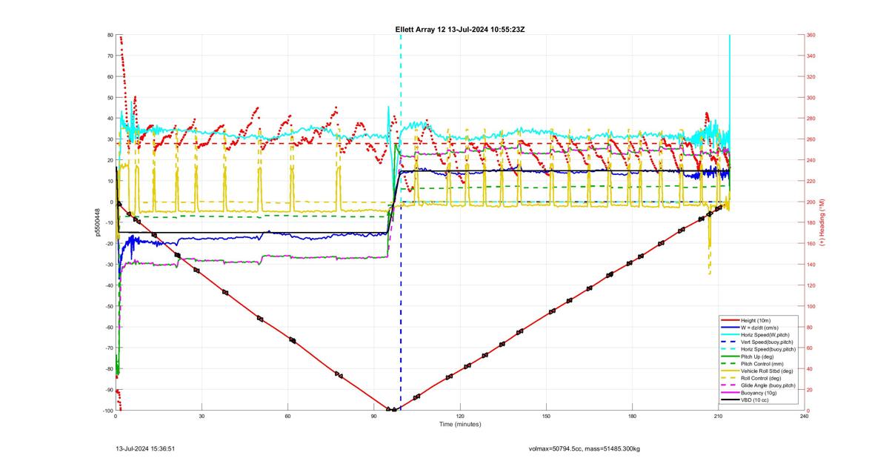Select the 'Vert Speed(buoy,pitch)' legend entry

pyautogui.click(x=768, y=342)
